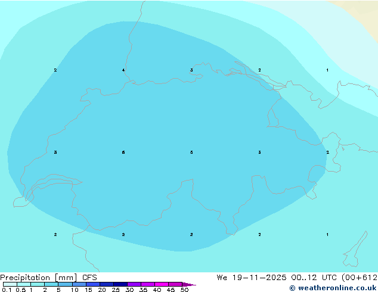
Task: Pick the 10–15 mm legend color swatch
Action: [79, 284]
